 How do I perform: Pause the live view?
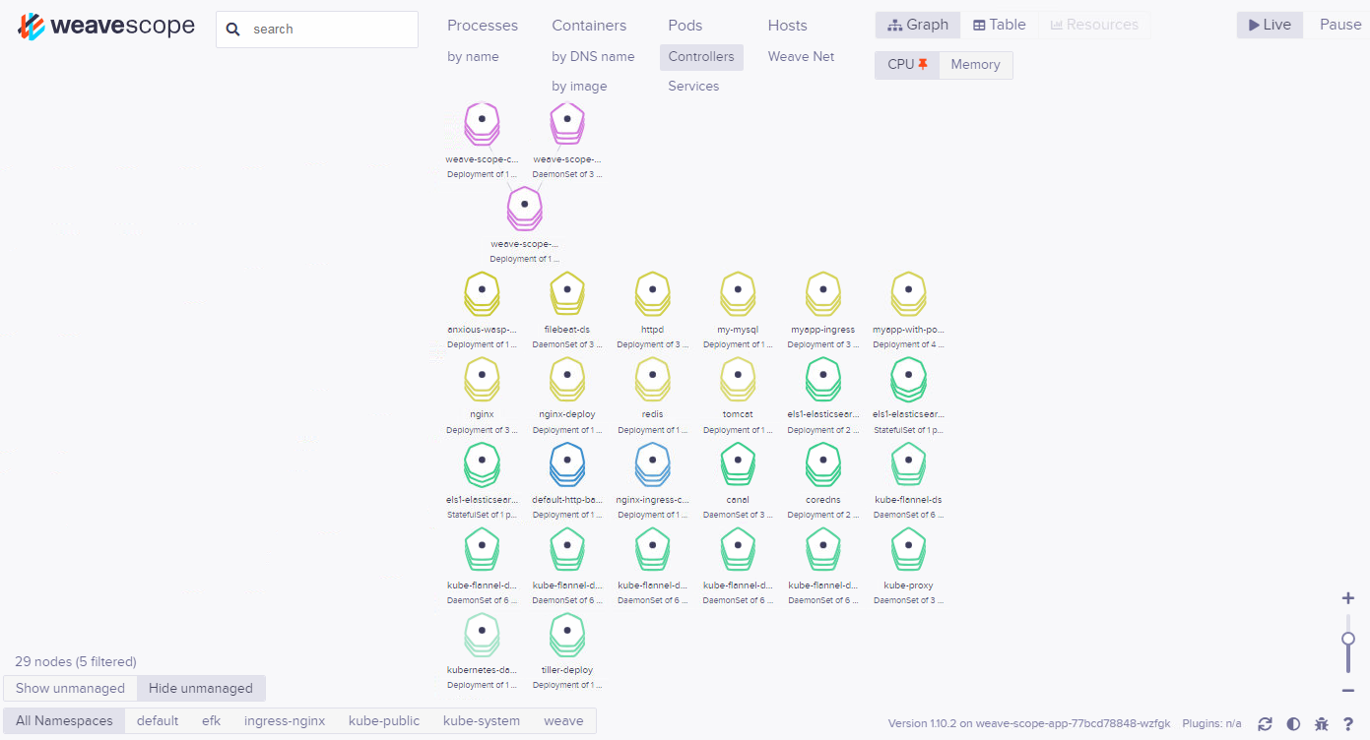pyautogui.click(x=1339, y=25)
